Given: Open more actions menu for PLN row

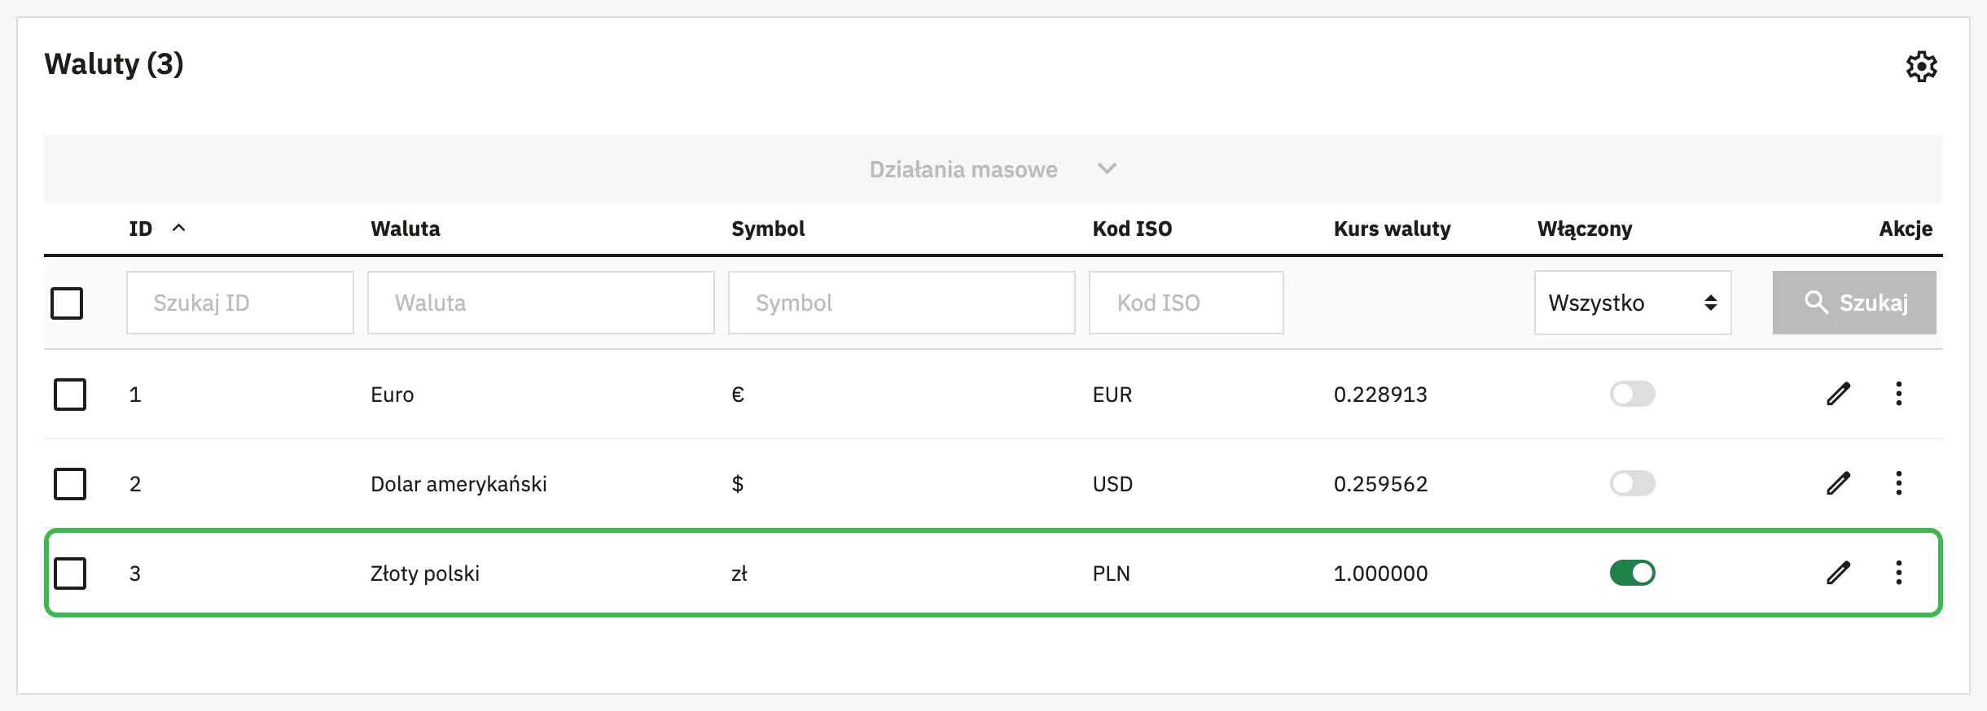Looking at the screenshot, I should pyautogui.click(x=1899, y=573).
